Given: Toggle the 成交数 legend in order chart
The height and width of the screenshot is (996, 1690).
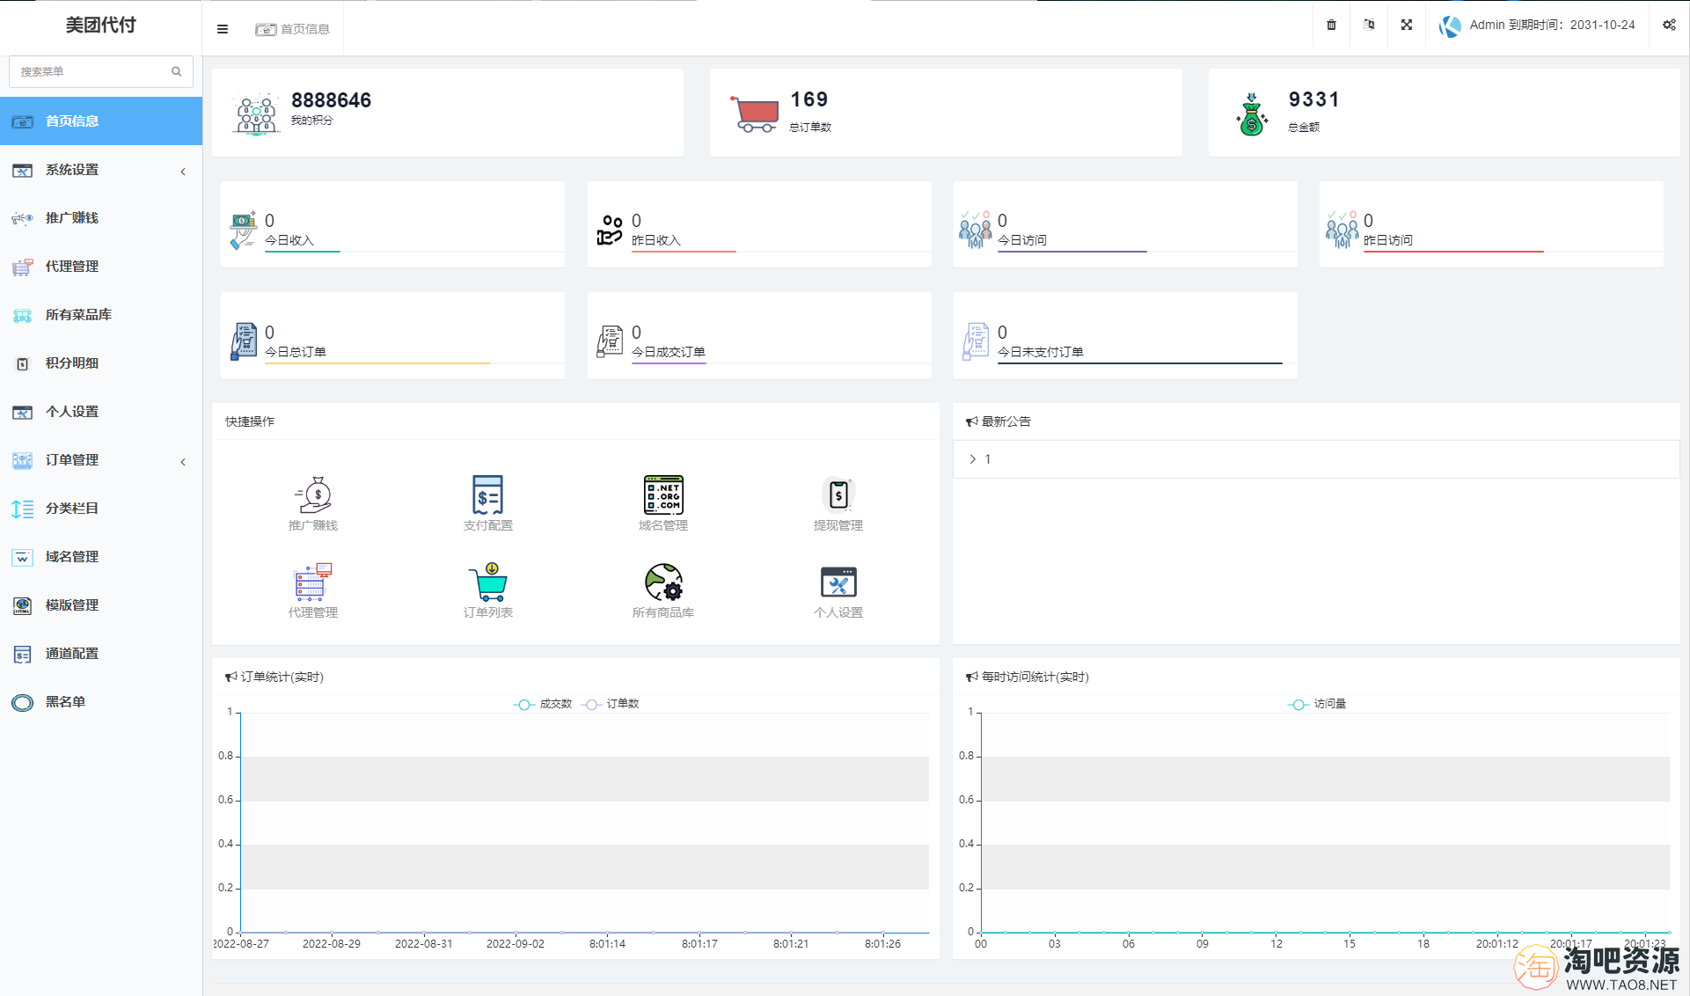Looking at the screenshot, I should 543,704.
